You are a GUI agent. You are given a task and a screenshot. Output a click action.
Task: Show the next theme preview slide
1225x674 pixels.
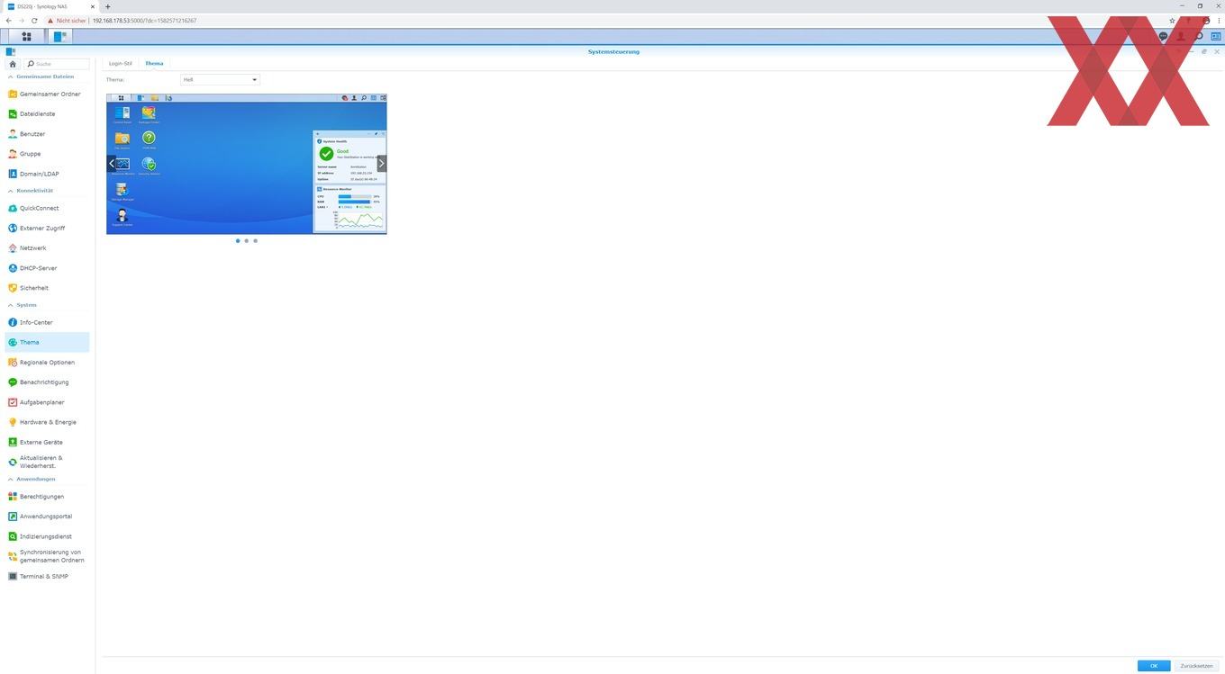point(381,163)
